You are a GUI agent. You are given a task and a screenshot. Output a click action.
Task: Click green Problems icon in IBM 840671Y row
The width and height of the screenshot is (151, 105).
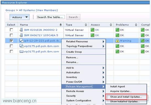[x=117, y=35]
